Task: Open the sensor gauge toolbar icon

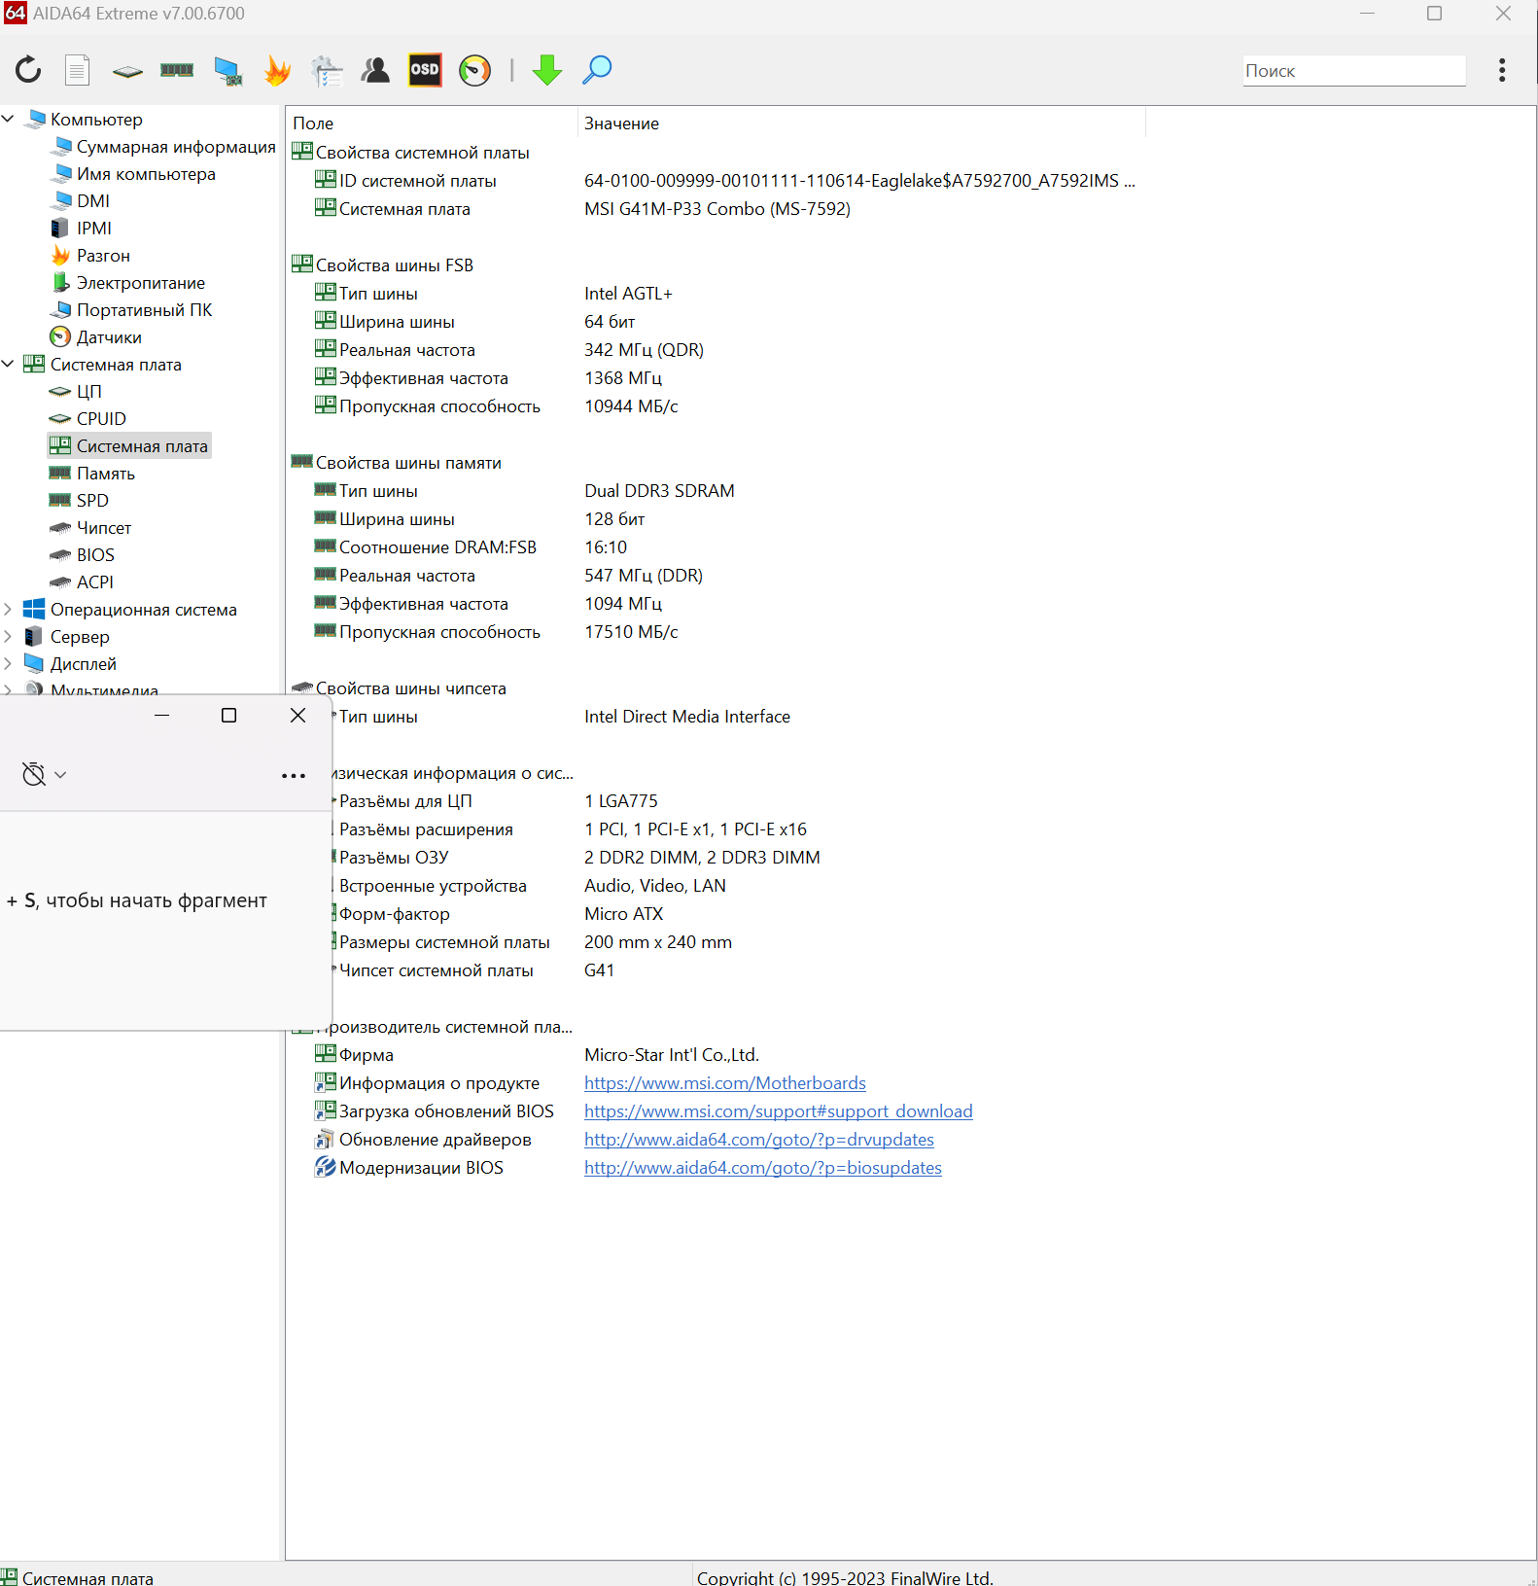Action: (x=475, y=70)
